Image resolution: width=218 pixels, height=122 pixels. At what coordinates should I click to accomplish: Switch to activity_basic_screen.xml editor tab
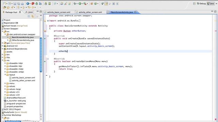point(59,12)
